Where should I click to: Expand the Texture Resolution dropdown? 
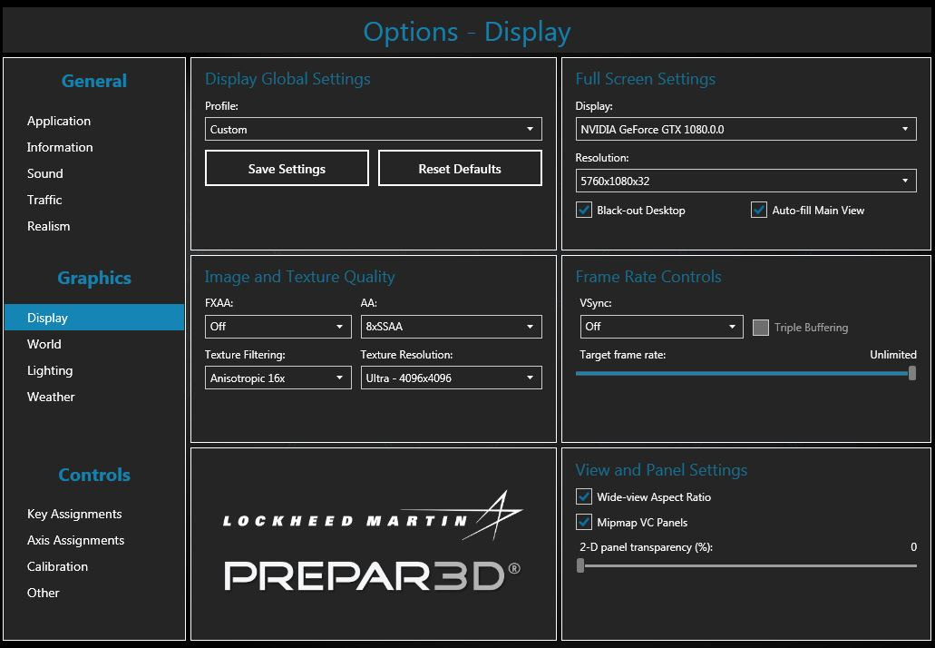pos(452,378)
